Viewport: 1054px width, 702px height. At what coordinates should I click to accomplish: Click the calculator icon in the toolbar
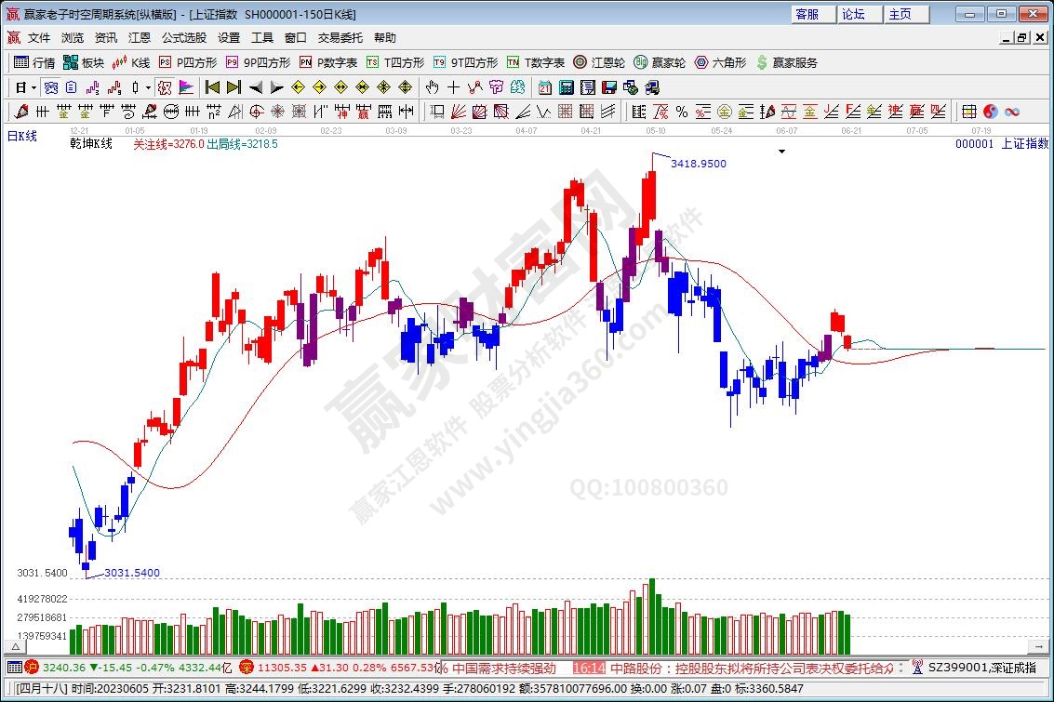coord(566,87)
